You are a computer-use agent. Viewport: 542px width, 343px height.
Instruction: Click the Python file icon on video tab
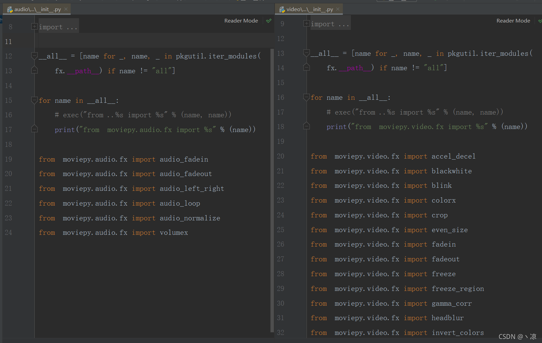coord(282,10)
